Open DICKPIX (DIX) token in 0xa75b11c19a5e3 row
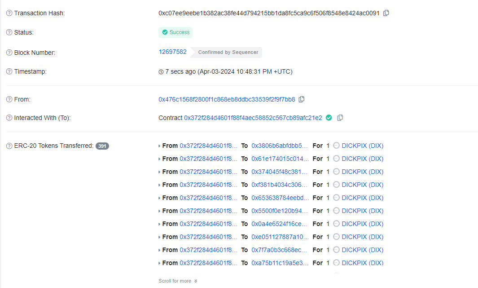 [x=363, y=263]
